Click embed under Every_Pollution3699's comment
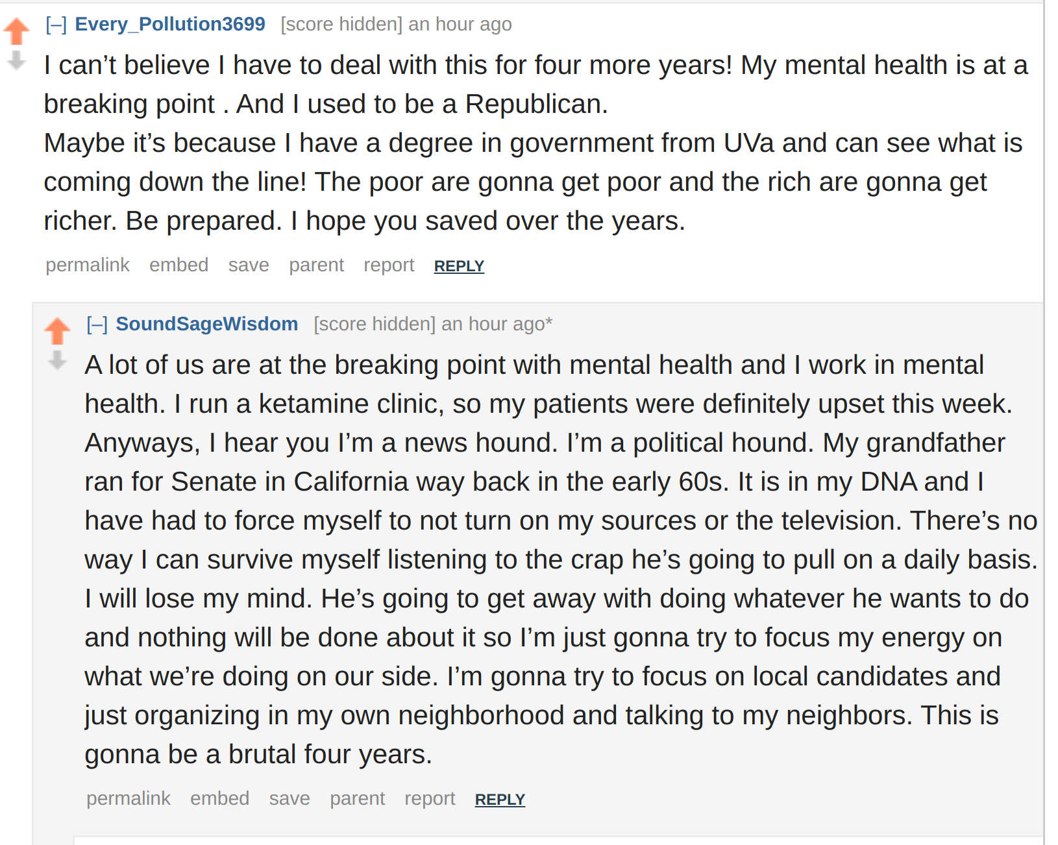 178,265
